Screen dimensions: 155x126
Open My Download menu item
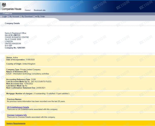27,16
